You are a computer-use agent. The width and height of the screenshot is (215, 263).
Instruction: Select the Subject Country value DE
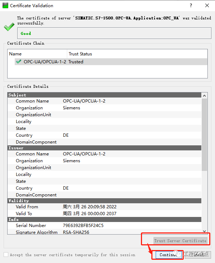point(66,135)
